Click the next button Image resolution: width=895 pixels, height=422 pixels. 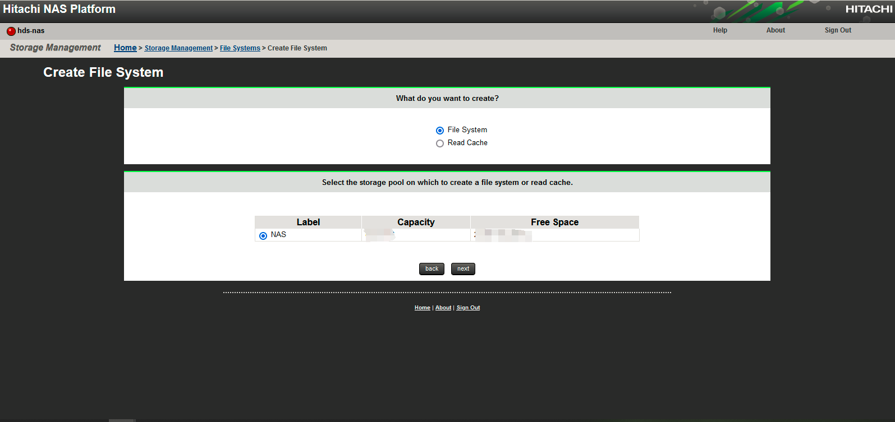click(x=463, y=269)
